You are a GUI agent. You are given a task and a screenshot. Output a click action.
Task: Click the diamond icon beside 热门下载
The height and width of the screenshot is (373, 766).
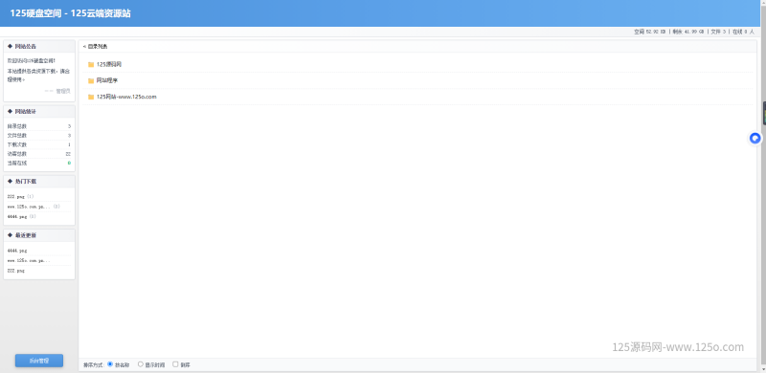(x=10, y=181)
